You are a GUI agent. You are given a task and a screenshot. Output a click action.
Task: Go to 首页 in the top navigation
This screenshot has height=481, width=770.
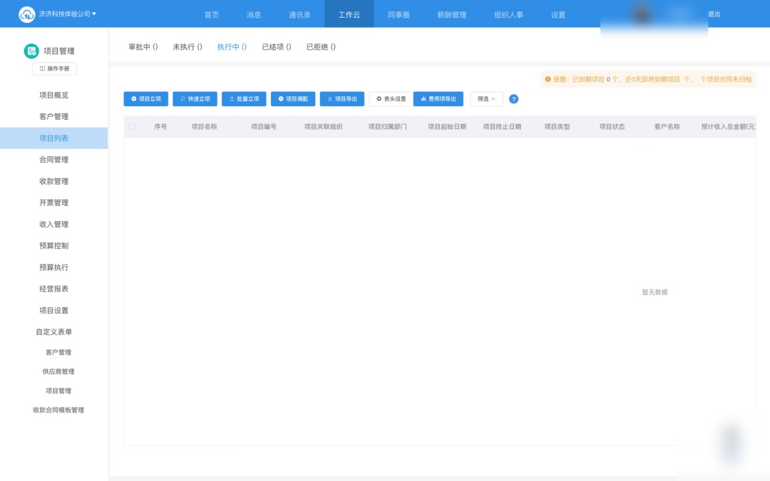pos(212,15)
